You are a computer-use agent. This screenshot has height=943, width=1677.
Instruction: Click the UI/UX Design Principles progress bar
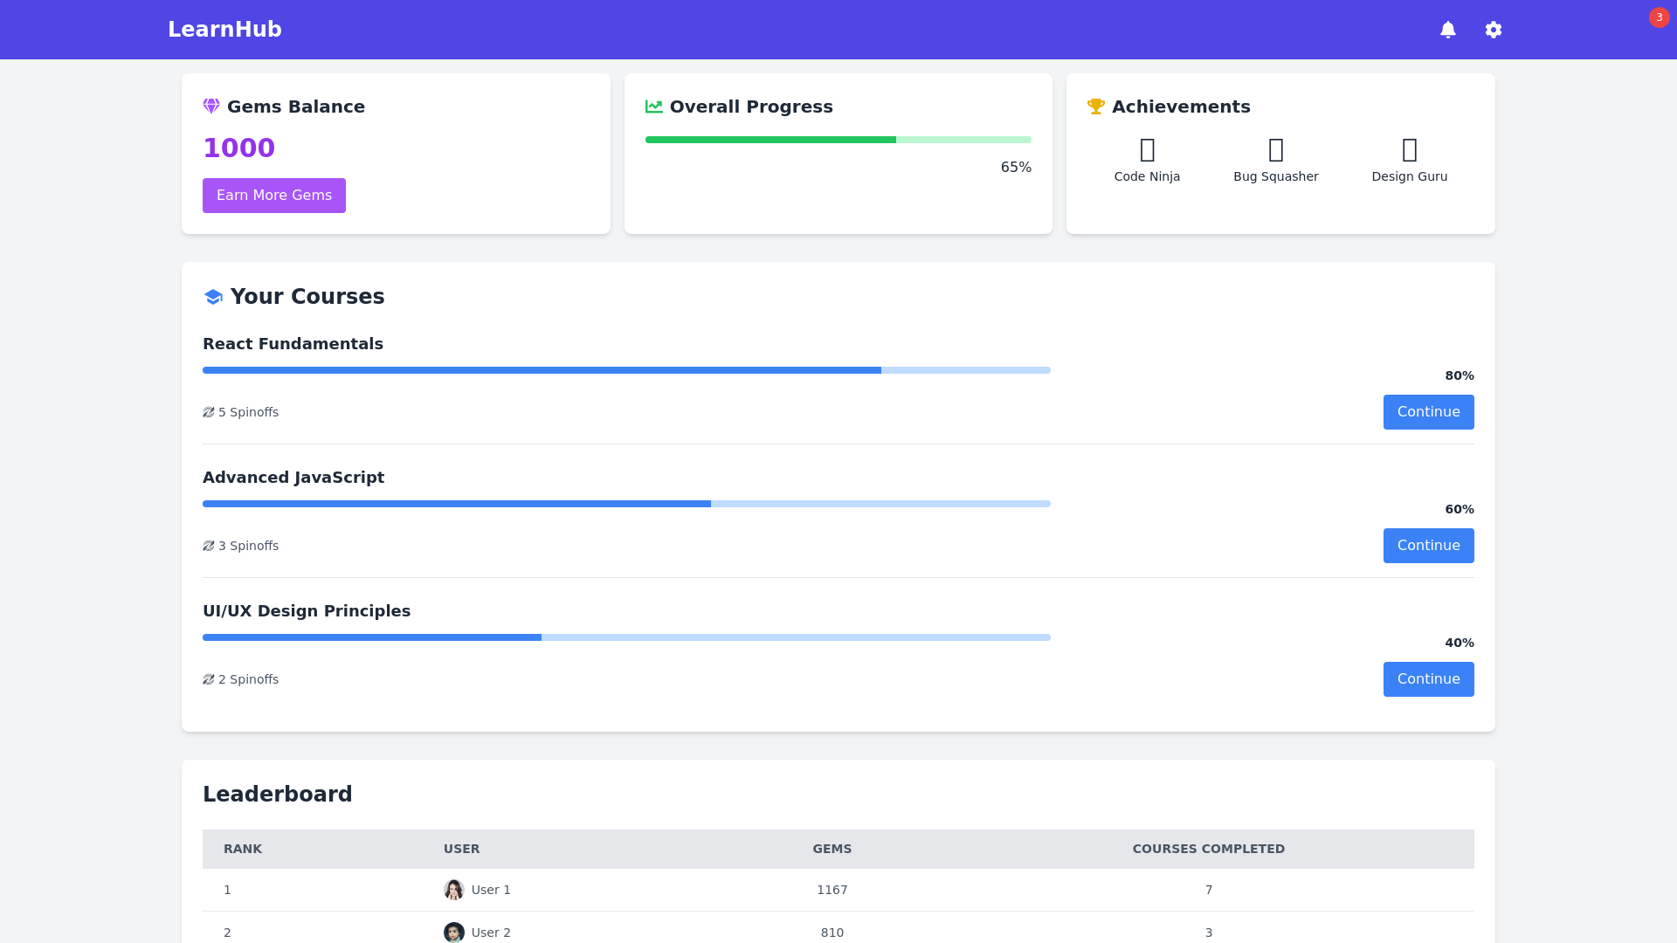(626, 637)
